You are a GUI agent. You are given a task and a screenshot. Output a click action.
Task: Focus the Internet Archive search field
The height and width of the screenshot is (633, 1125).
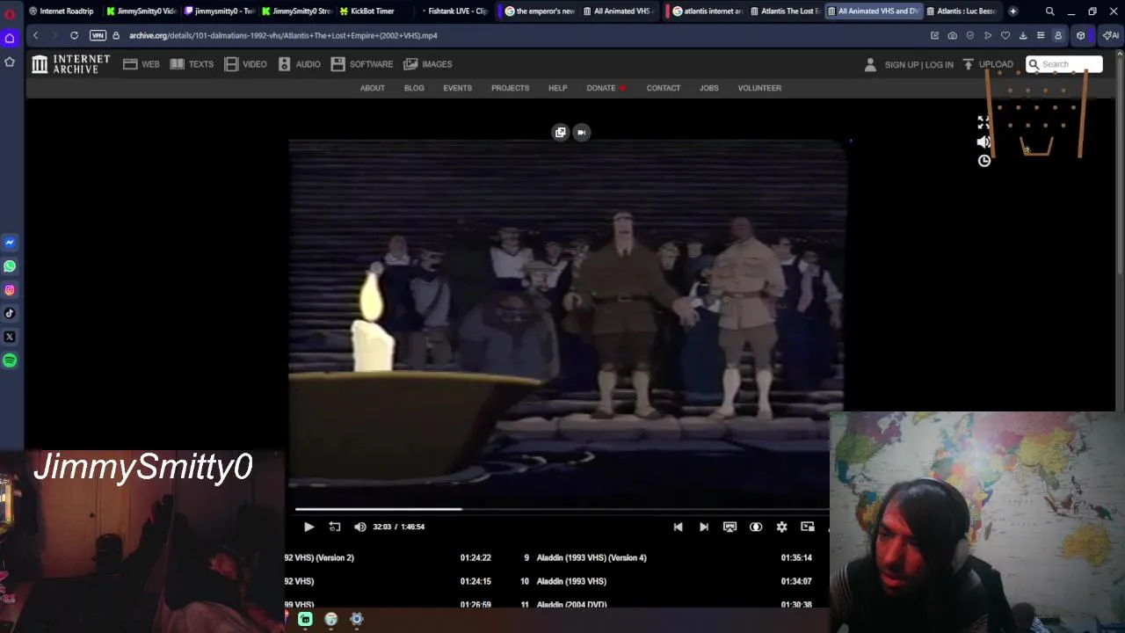(1064, 64)
